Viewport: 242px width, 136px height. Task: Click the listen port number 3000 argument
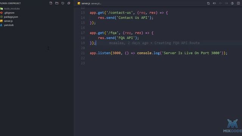tap(116, 53)
